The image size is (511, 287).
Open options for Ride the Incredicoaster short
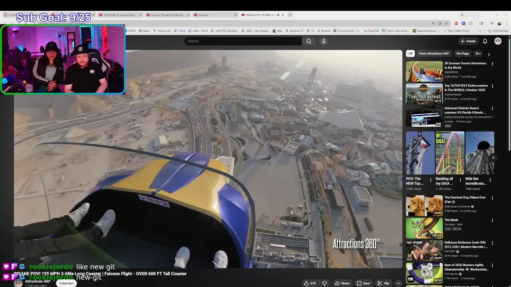click(490, 180)
